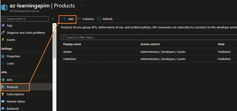Open the Starter product
The image size is (237, 111).
pos(67,52)
